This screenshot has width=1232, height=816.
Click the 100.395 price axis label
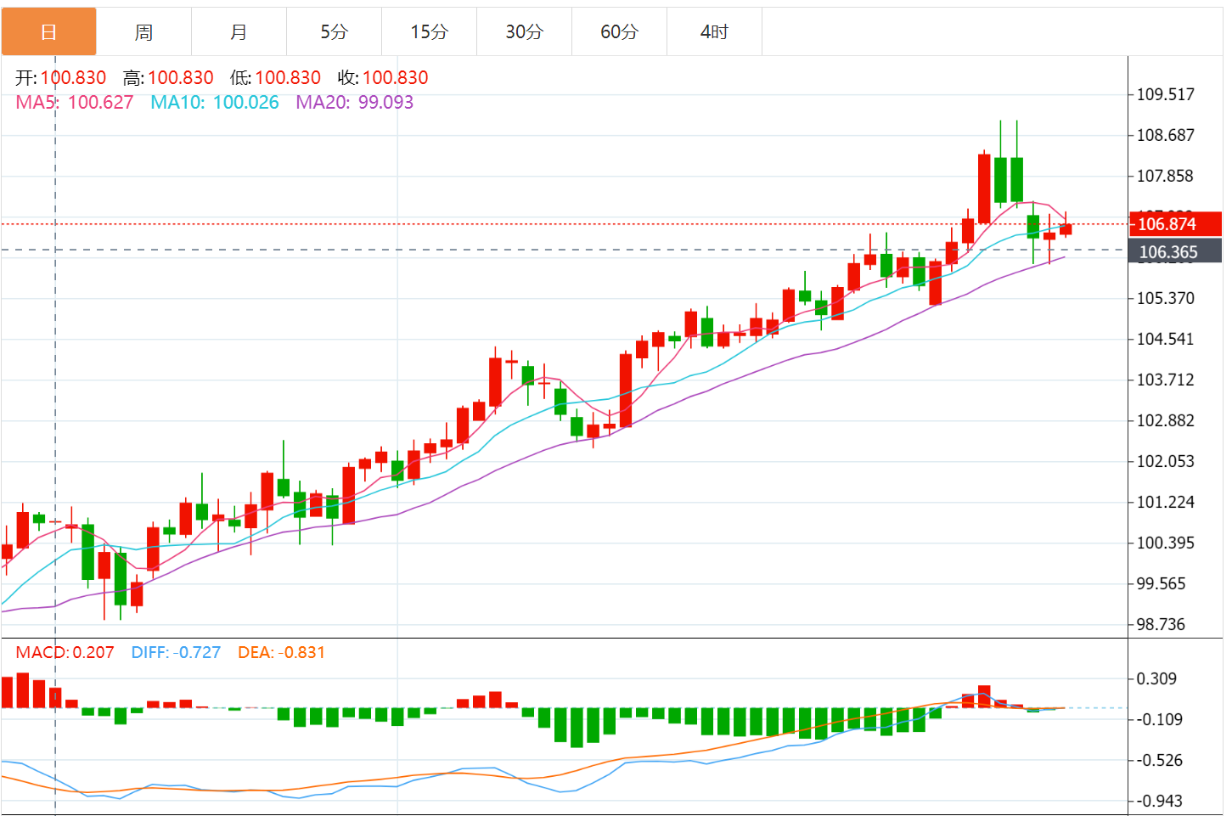[x=1166, y=543]
